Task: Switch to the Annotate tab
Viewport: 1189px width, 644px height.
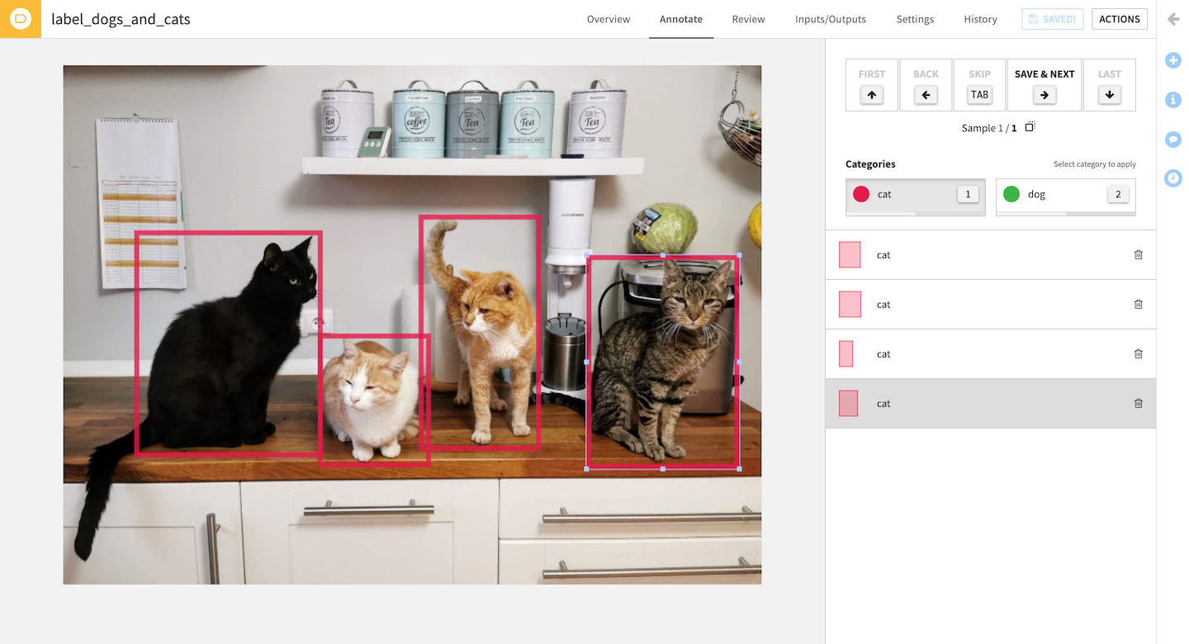Action: [681, 19]
